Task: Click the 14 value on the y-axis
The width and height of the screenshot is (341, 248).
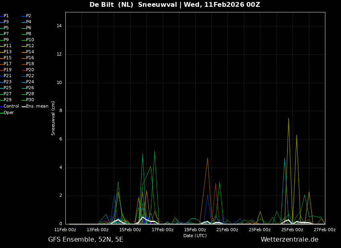Action: click(x=59, y=26)
